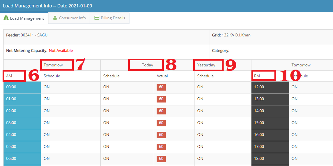
Task: Click the Grid 132 KV D.I.Khan field
Action: point(231,35)
